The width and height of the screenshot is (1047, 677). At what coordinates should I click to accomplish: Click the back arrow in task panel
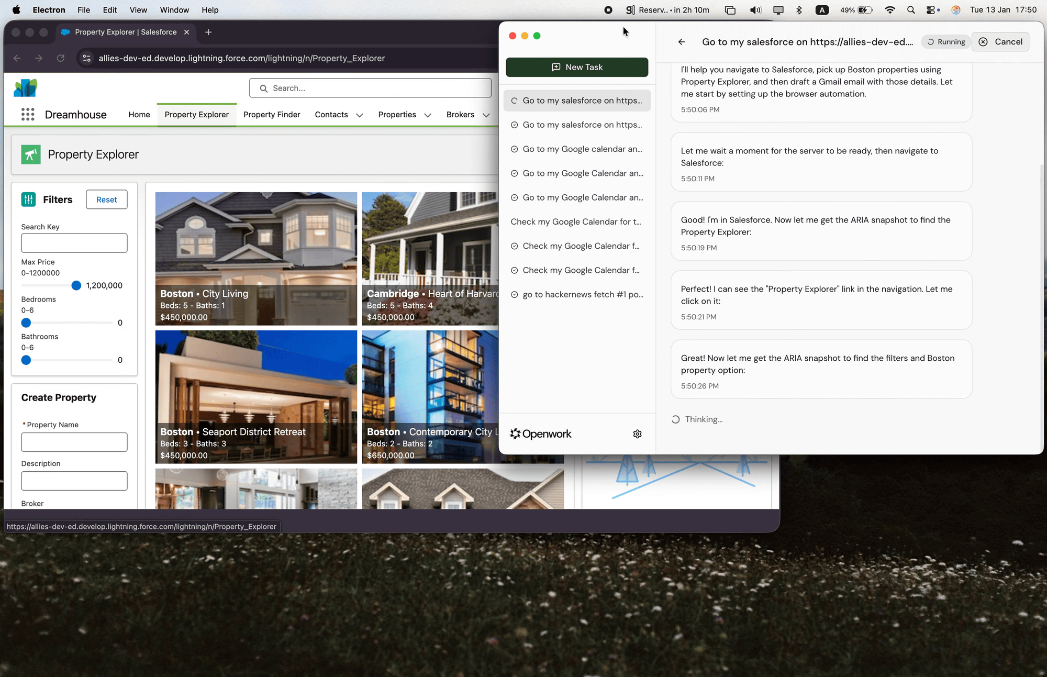(x=682, y=42)
